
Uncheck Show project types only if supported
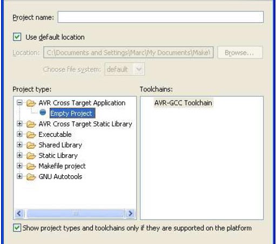pyautogui.click(x=17, y=228)
